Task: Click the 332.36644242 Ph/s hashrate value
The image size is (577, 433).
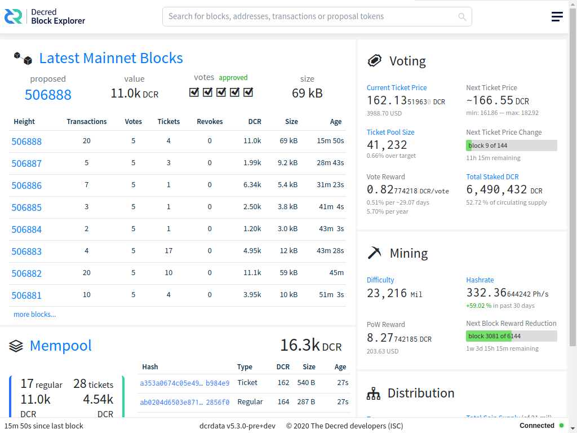Action: point(508,293)
